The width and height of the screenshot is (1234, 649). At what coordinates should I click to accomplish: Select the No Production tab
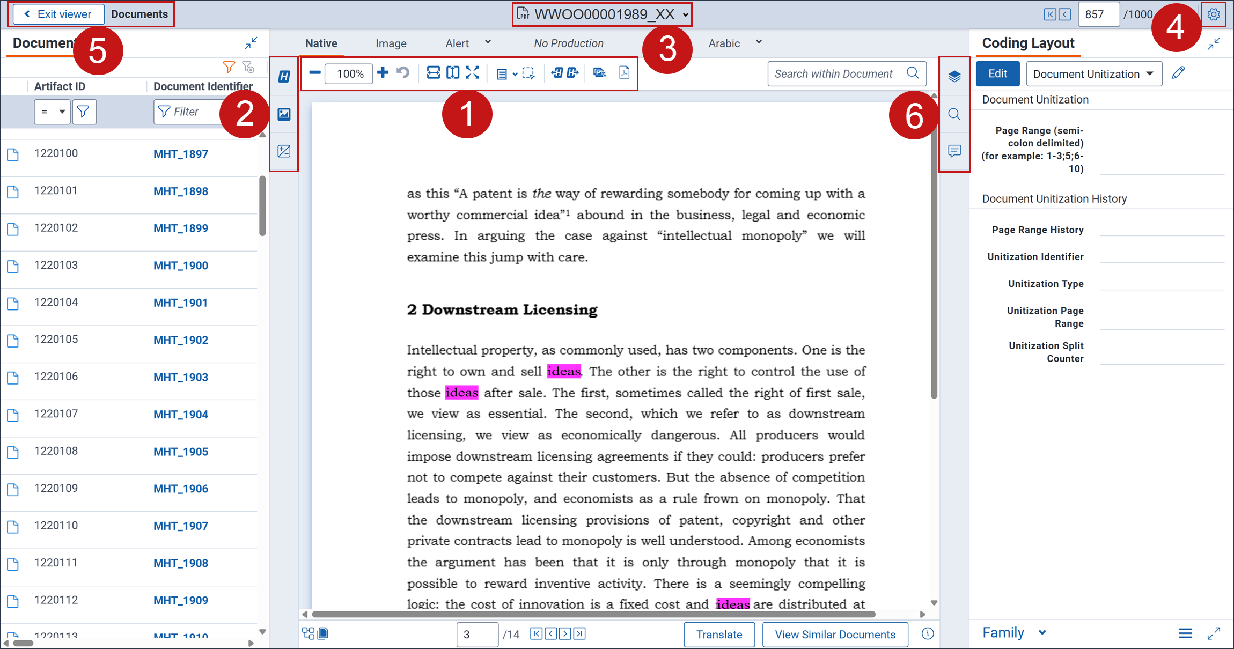(568, 43)
